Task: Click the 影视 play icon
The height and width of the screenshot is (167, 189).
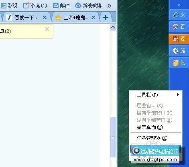Action: coord(4,6)
